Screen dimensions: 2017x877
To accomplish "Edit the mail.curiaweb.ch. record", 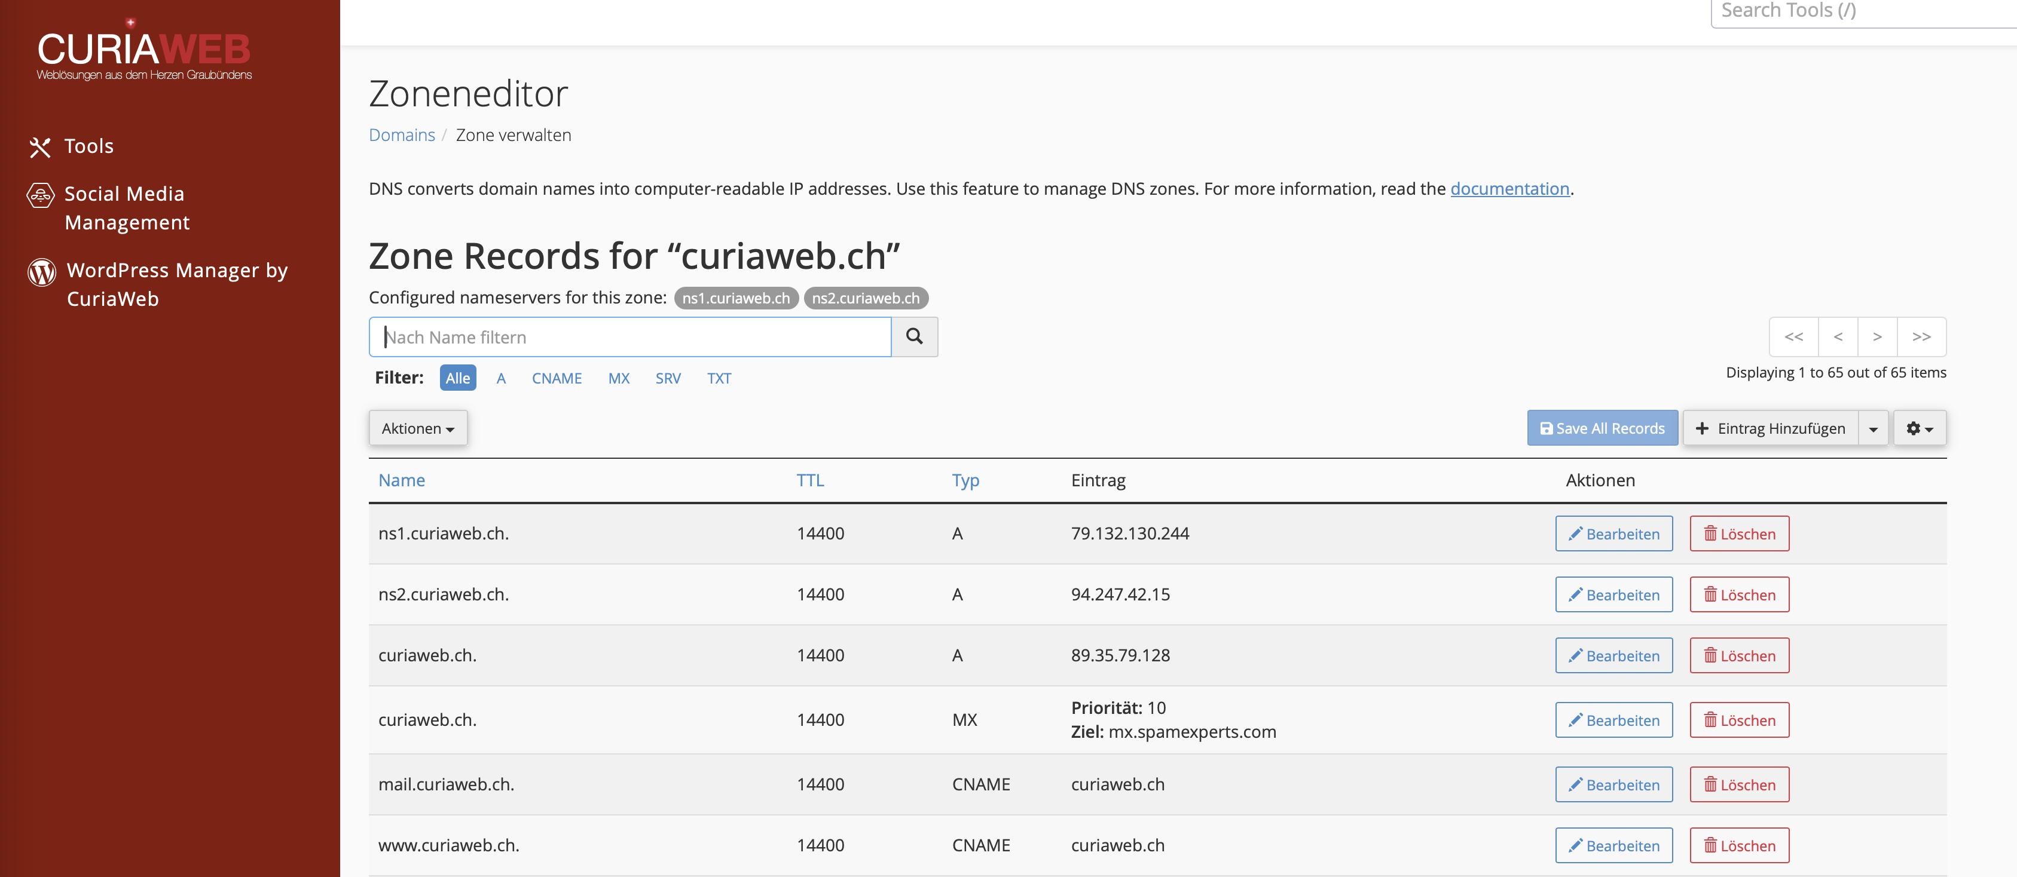I will pos(1613,784).
